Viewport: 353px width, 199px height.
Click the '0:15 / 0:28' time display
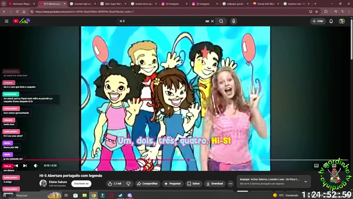point(50,166)
